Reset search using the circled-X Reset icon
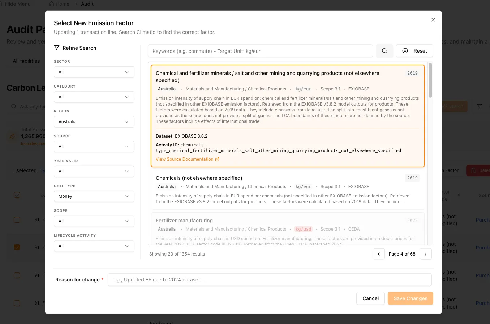The image size is (490, 324). coord(405,50)
